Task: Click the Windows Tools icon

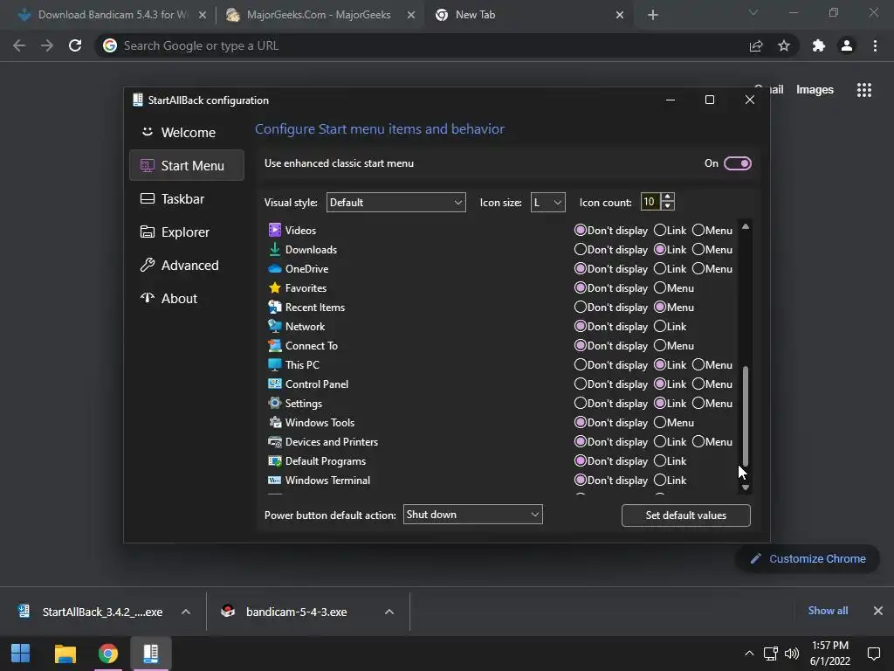Action: click(275, 422)
